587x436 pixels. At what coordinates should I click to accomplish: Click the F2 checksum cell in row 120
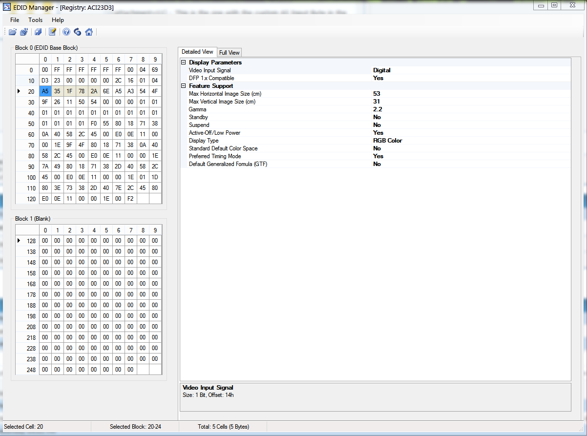[130, 199]
